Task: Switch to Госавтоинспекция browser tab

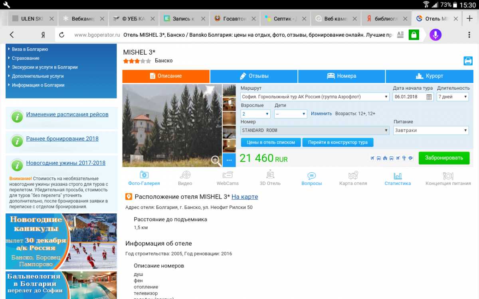Action: click(x=236, y=19)
